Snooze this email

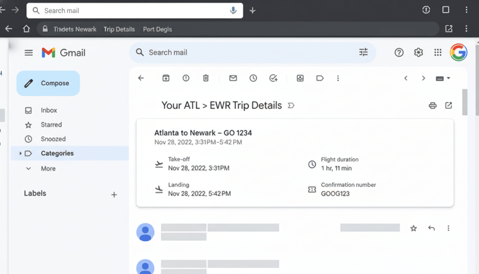point(253,78)
